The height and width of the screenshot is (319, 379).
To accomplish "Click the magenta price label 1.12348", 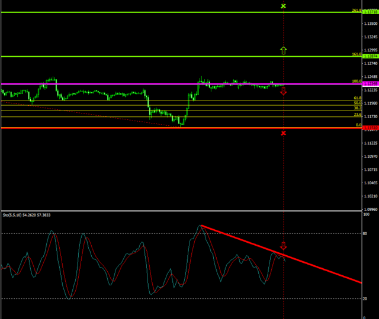I will pyautogui.click(x=370, y=84).
